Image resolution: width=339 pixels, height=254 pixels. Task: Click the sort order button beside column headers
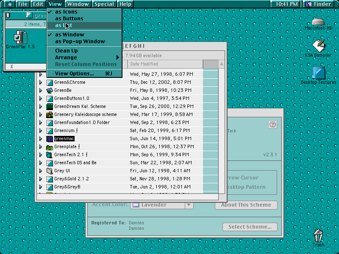[221, 64]
